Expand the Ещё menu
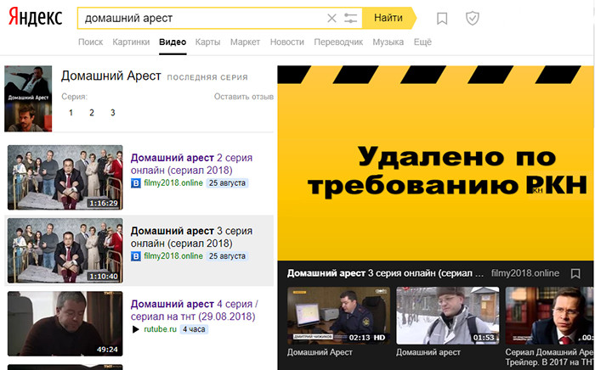This screenshot has height=370, width=595. 422,42
